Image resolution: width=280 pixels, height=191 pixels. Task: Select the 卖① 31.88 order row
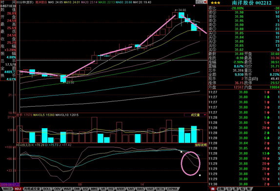[244, 29]
